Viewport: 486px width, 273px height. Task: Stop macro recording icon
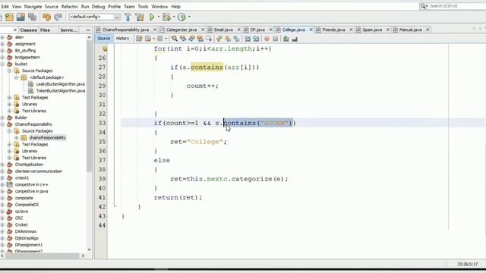coord(275,39)
